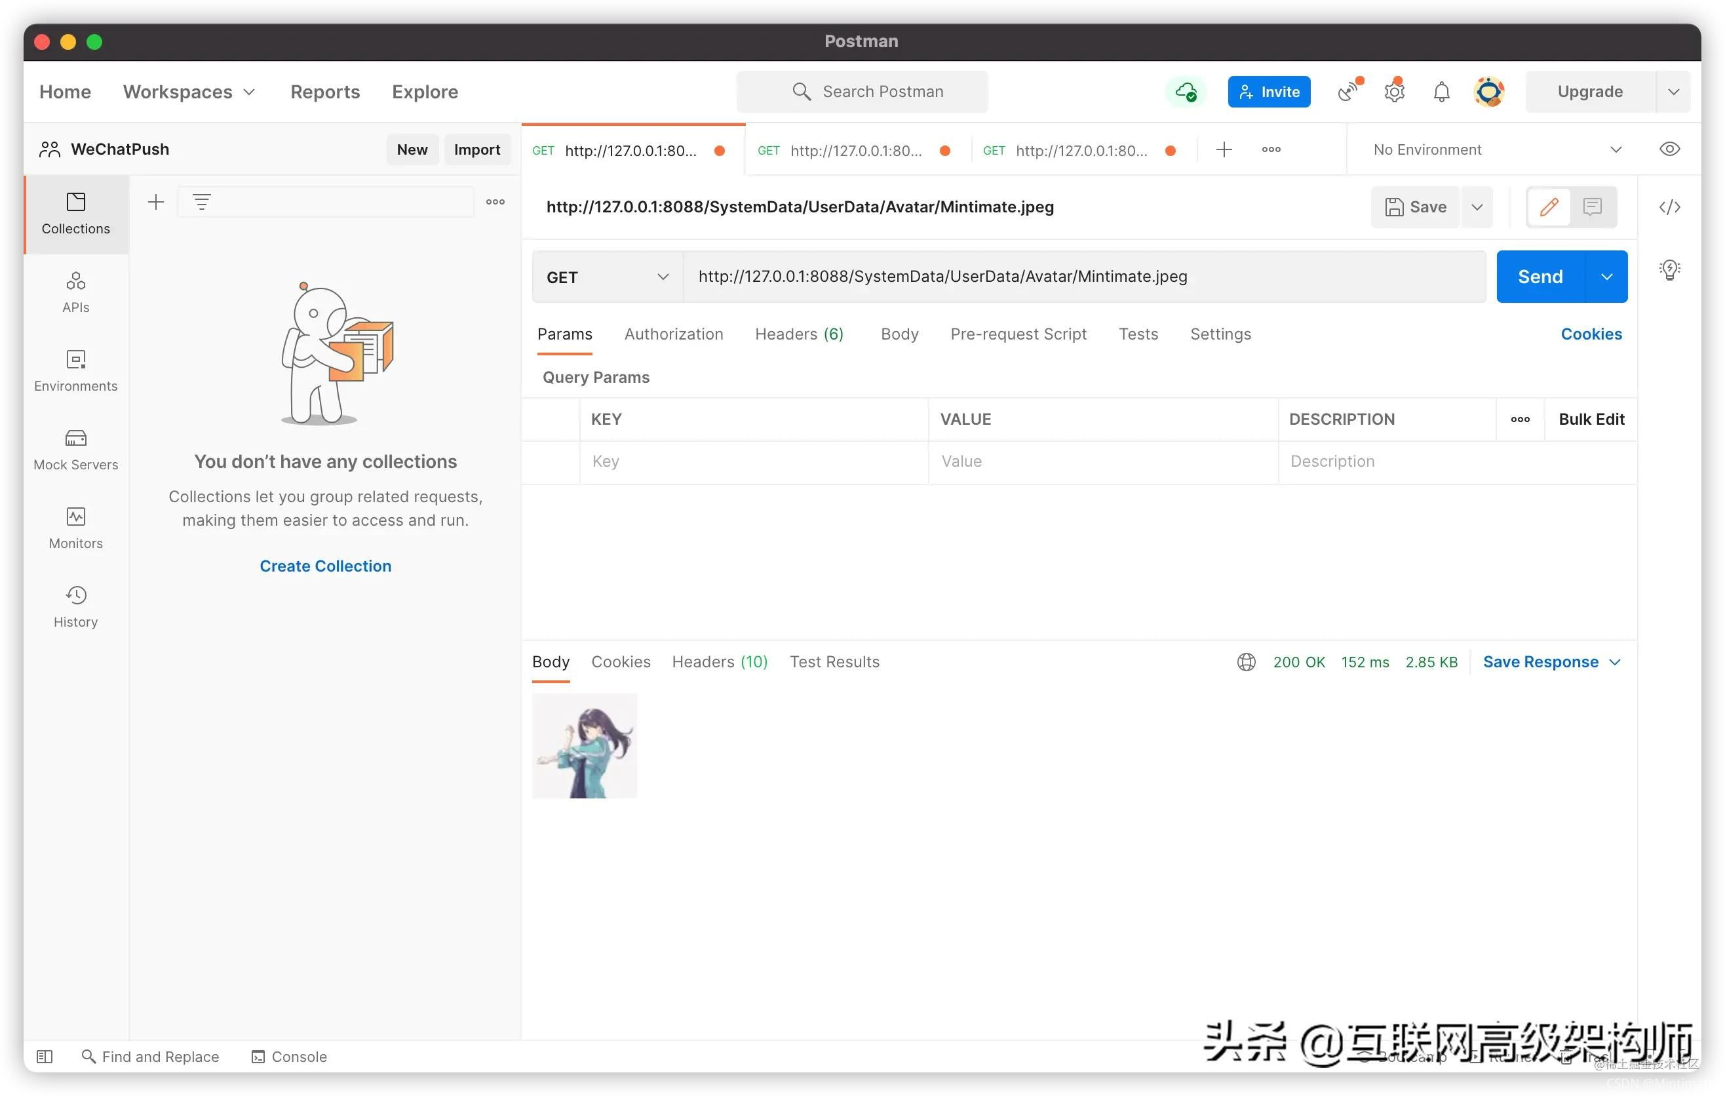Expand the Save Response dropdown

coord(1551,662)
